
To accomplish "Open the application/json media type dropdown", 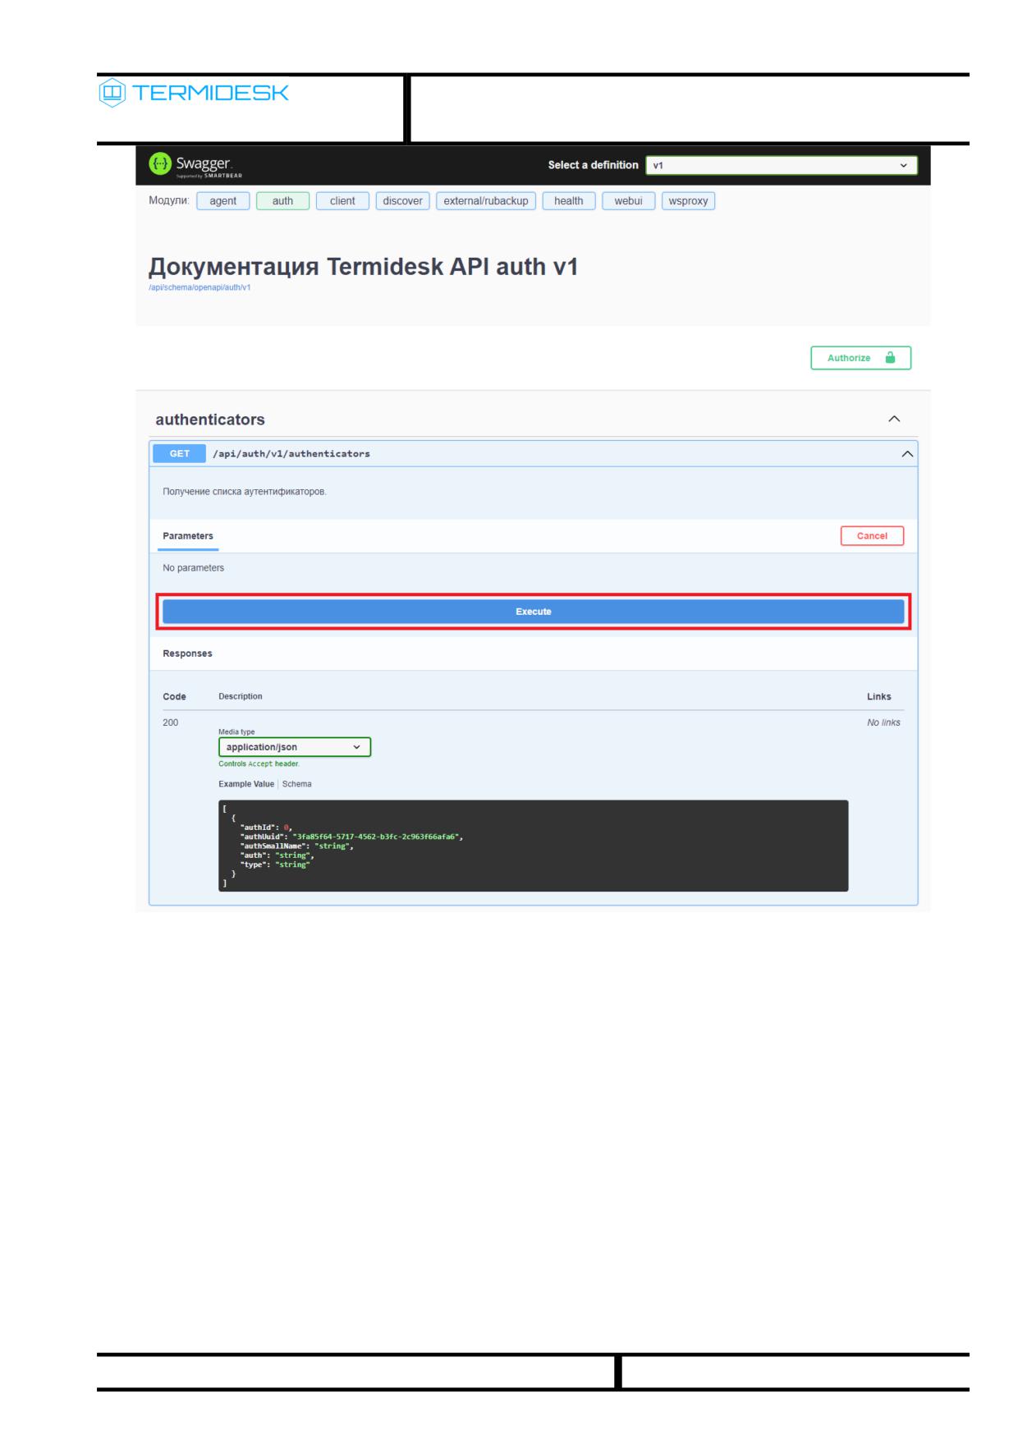I will 295,747.
